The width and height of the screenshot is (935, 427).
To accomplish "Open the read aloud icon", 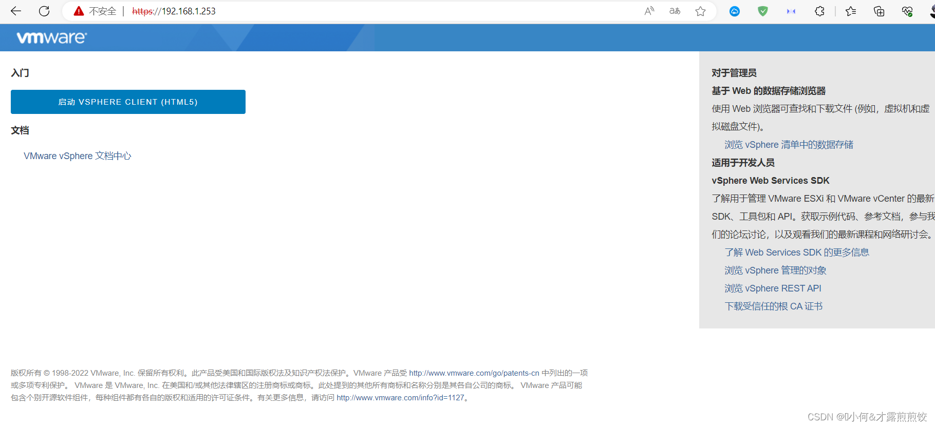I will (649, 11).
